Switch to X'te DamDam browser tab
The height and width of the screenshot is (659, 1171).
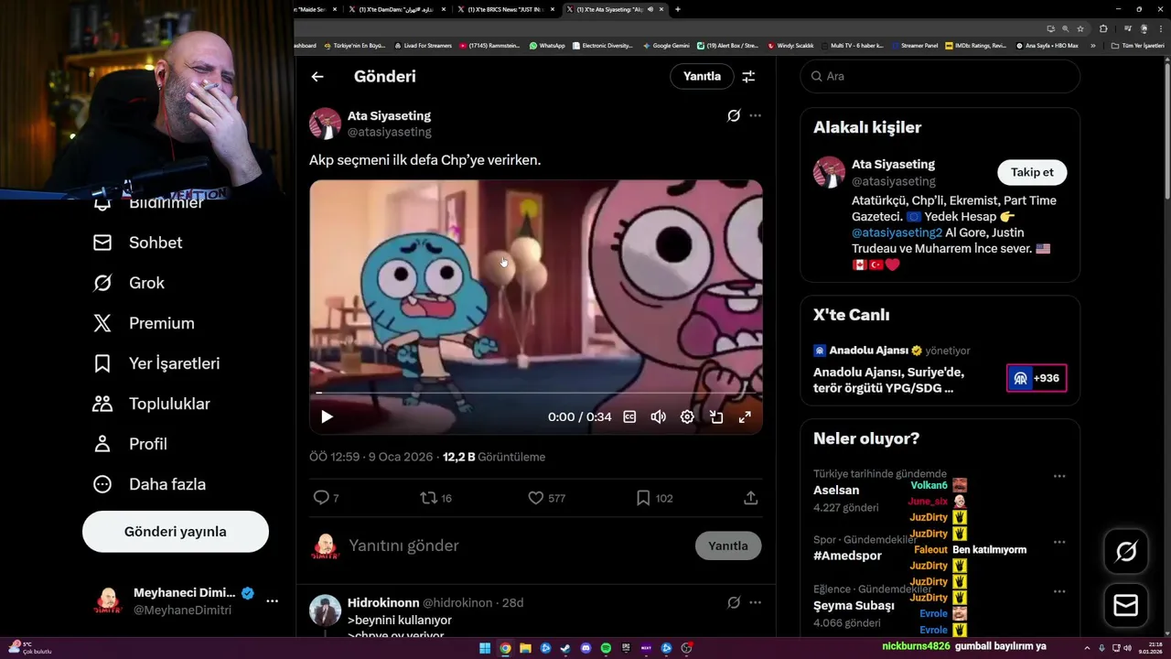click(x=398, y=9)
